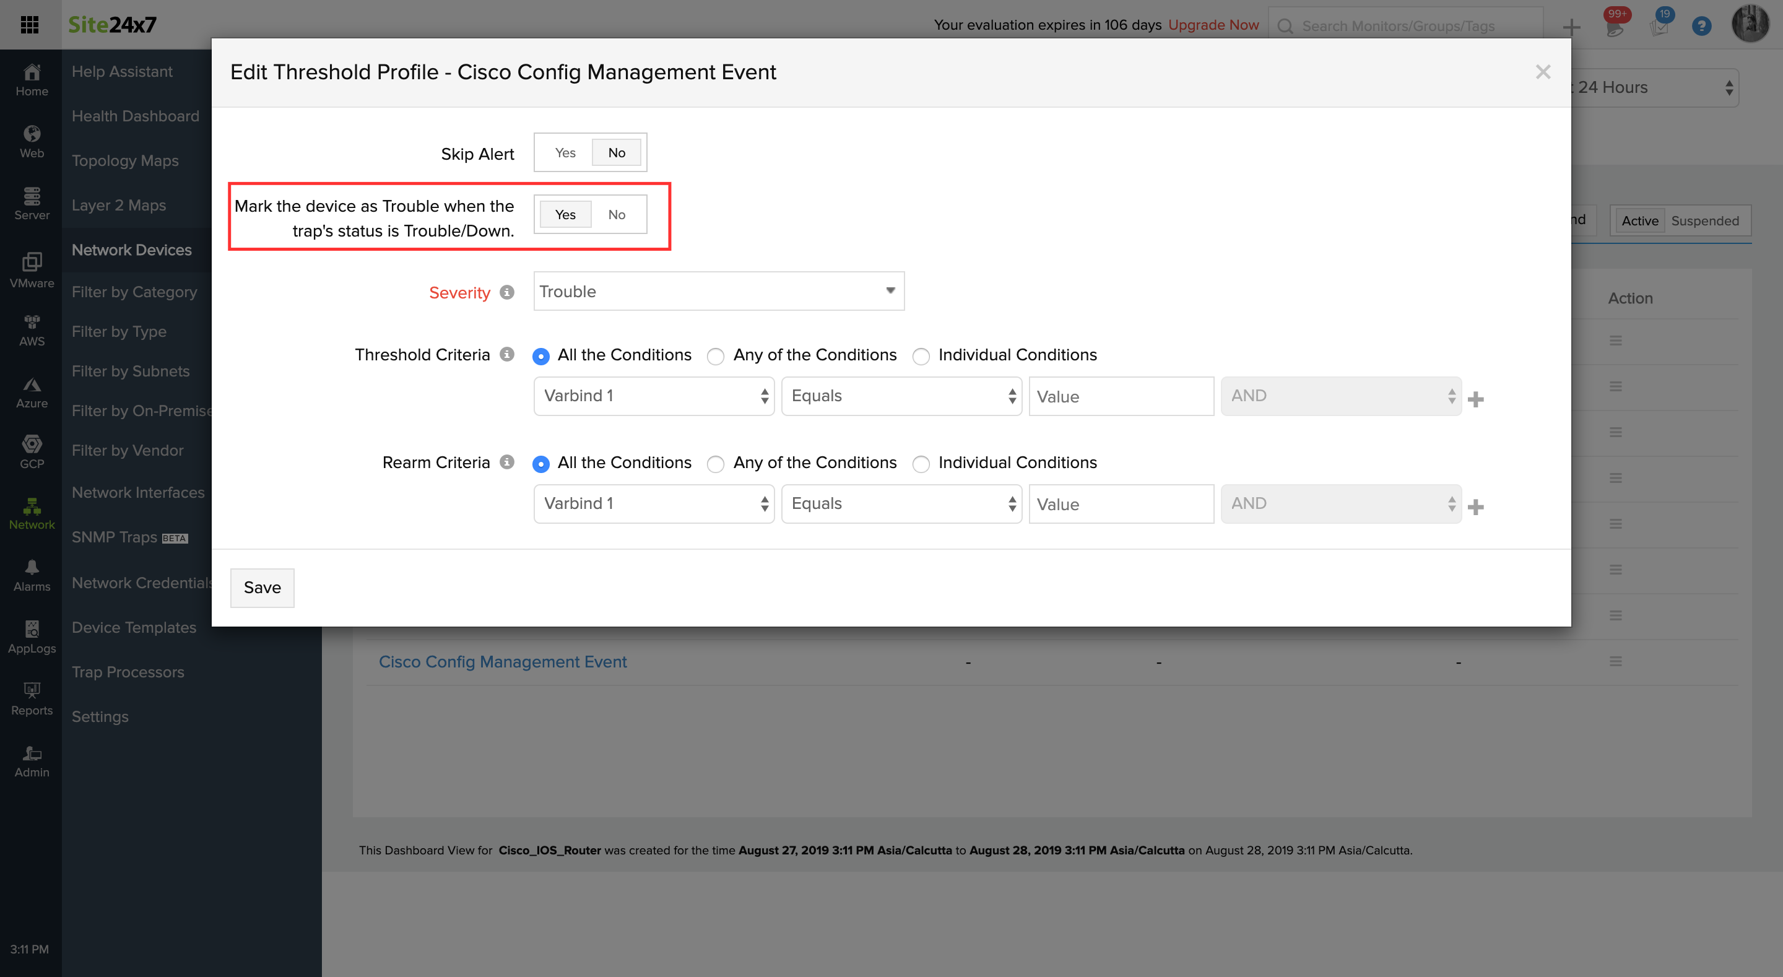The height and width of the screenshot is (977, 1783).
Task: Click the Save button
Action: tap(262, 588)
